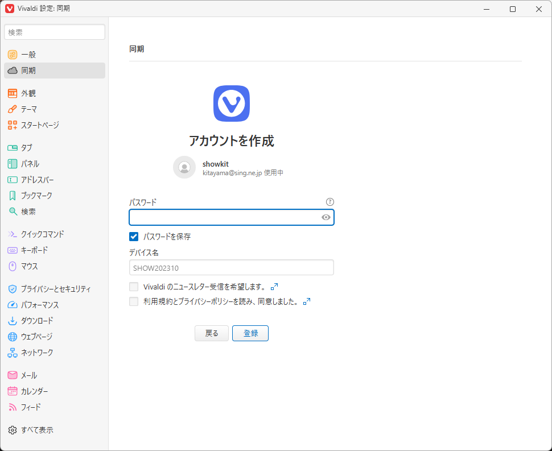Click the 登録 button
552x451 pixels.
tap(250, 333)
